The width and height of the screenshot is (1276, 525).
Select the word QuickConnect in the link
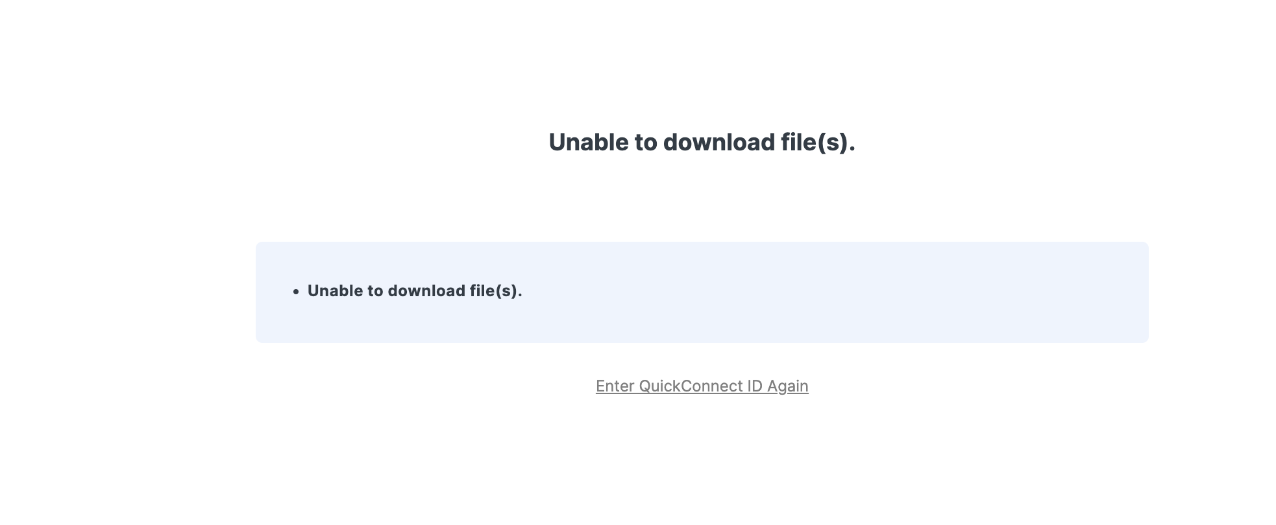click(689, 386)
